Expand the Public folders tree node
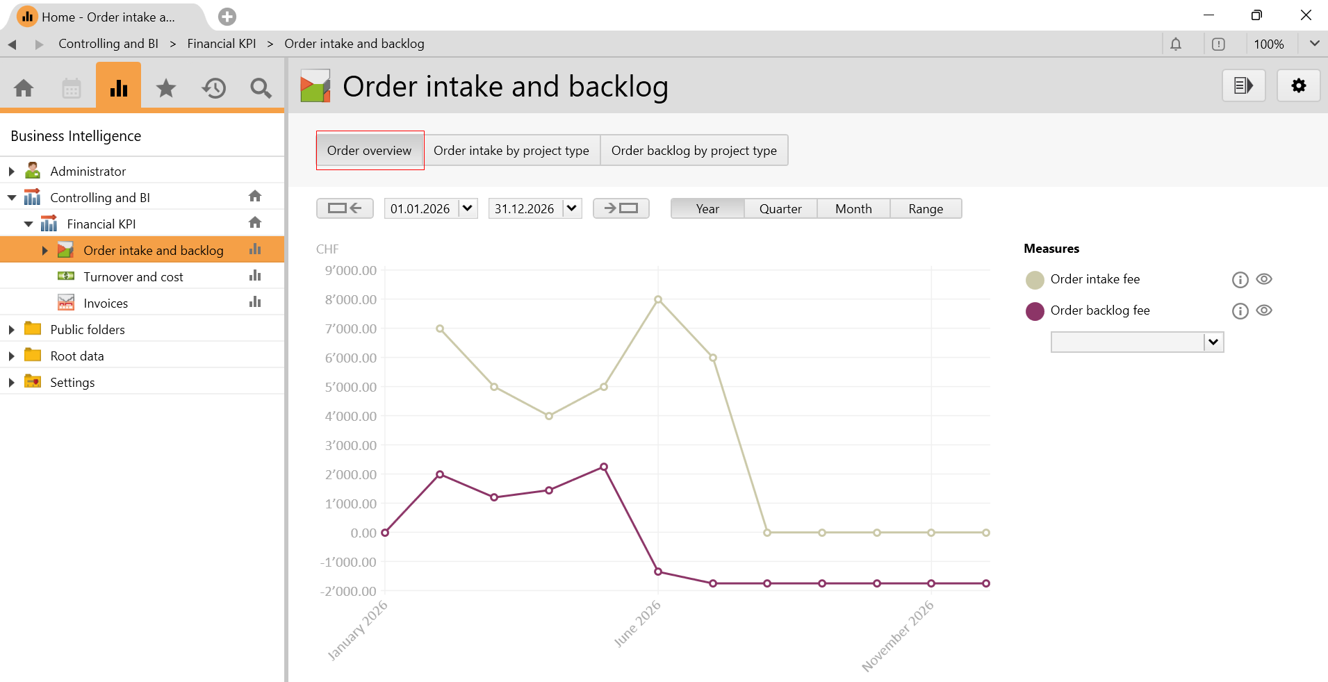This screenshot has height=682, width=1328. pos(12,330)
